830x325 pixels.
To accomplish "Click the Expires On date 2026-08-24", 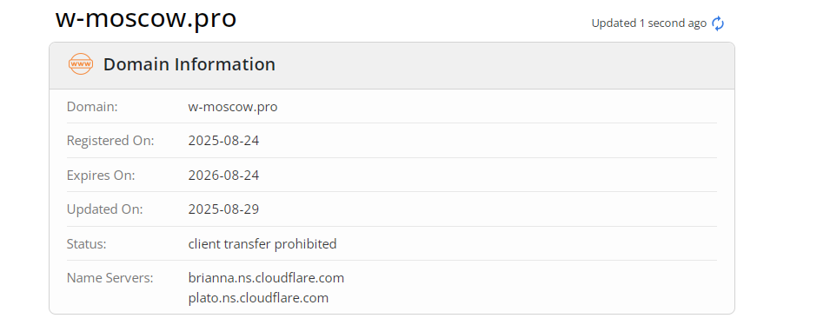I will [x=224, y=176].
